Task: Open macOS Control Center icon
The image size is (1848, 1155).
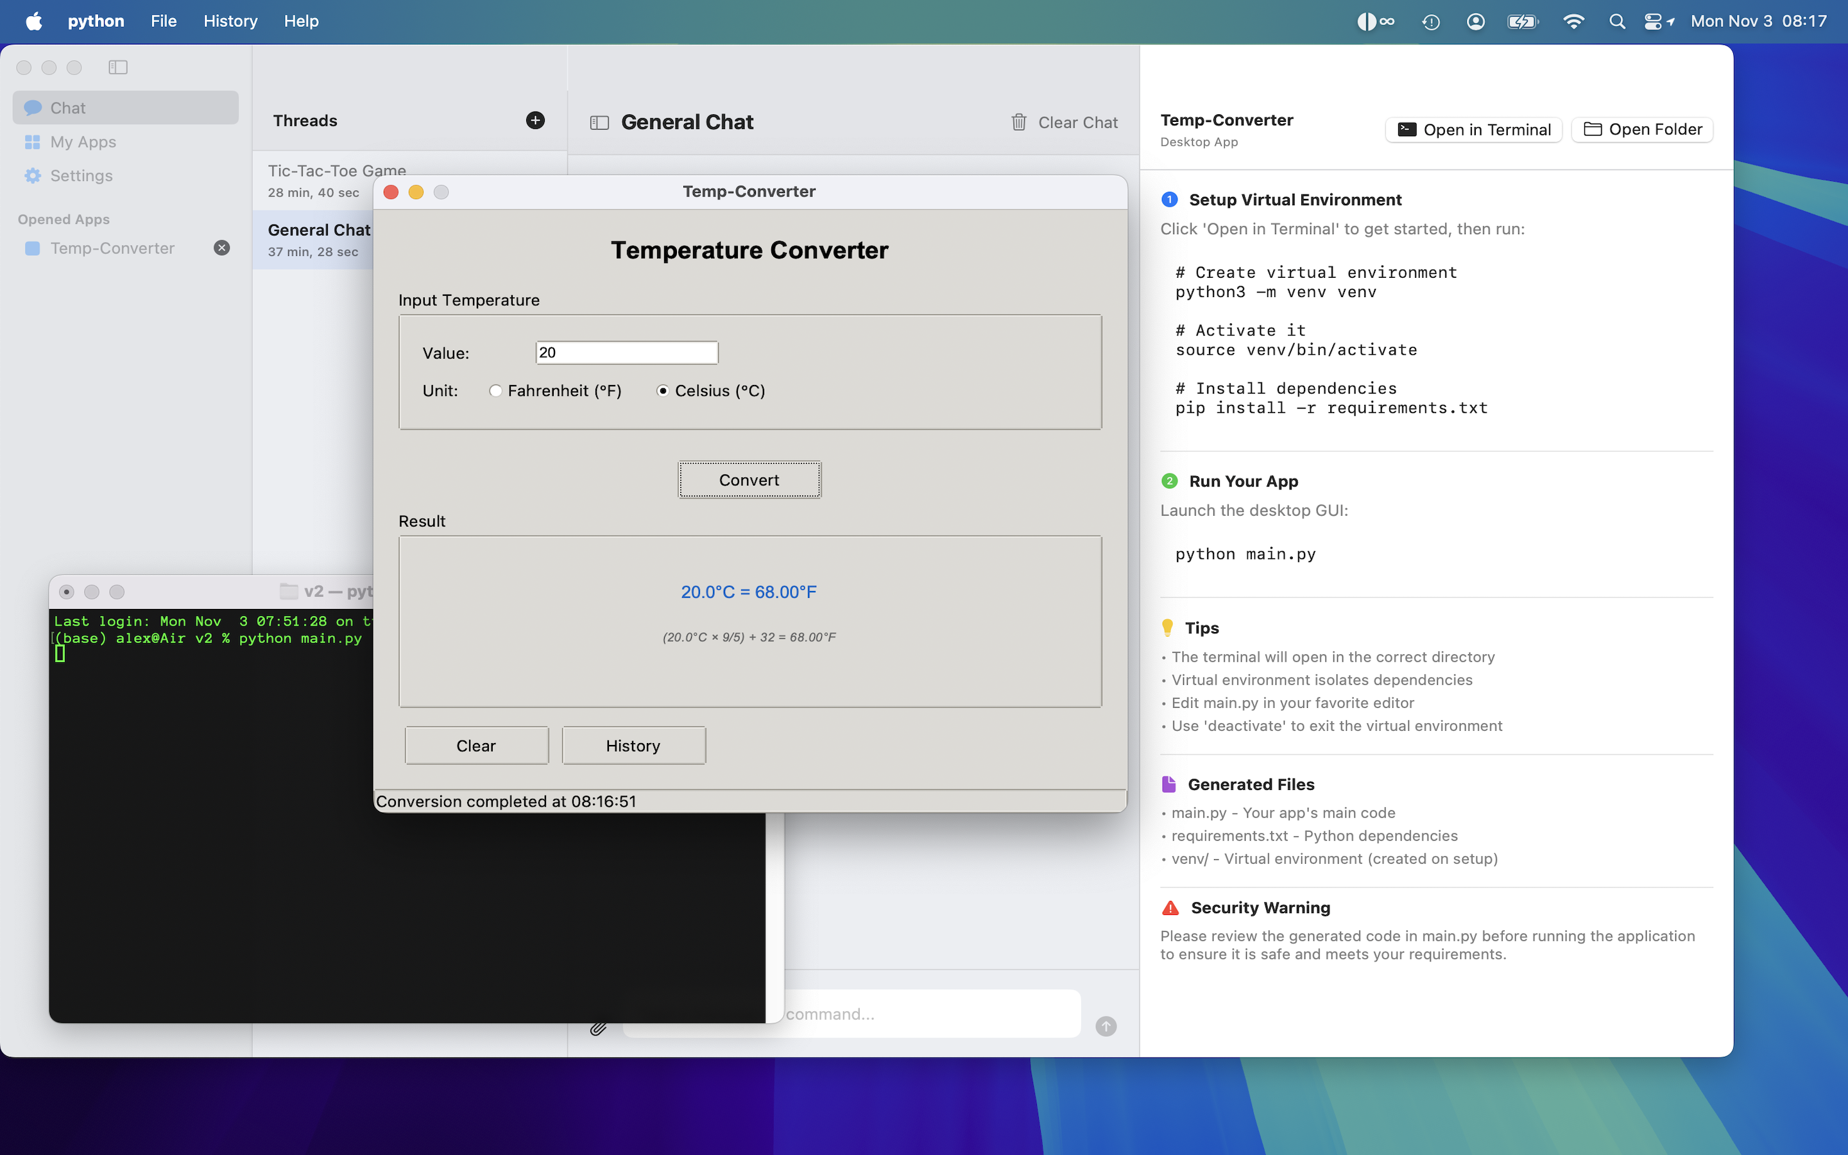Action: pos(1654,21)
